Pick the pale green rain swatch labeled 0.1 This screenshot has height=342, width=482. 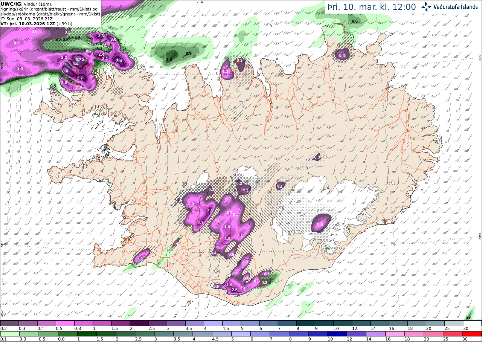pos(9,334)
